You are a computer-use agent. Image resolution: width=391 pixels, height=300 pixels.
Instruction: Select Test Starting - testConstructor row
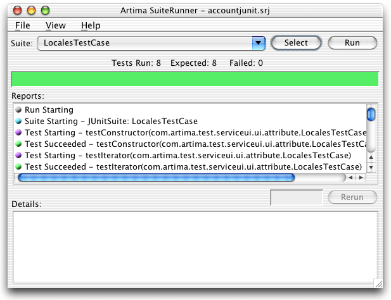pyautogui.click(x=190, y=132)
